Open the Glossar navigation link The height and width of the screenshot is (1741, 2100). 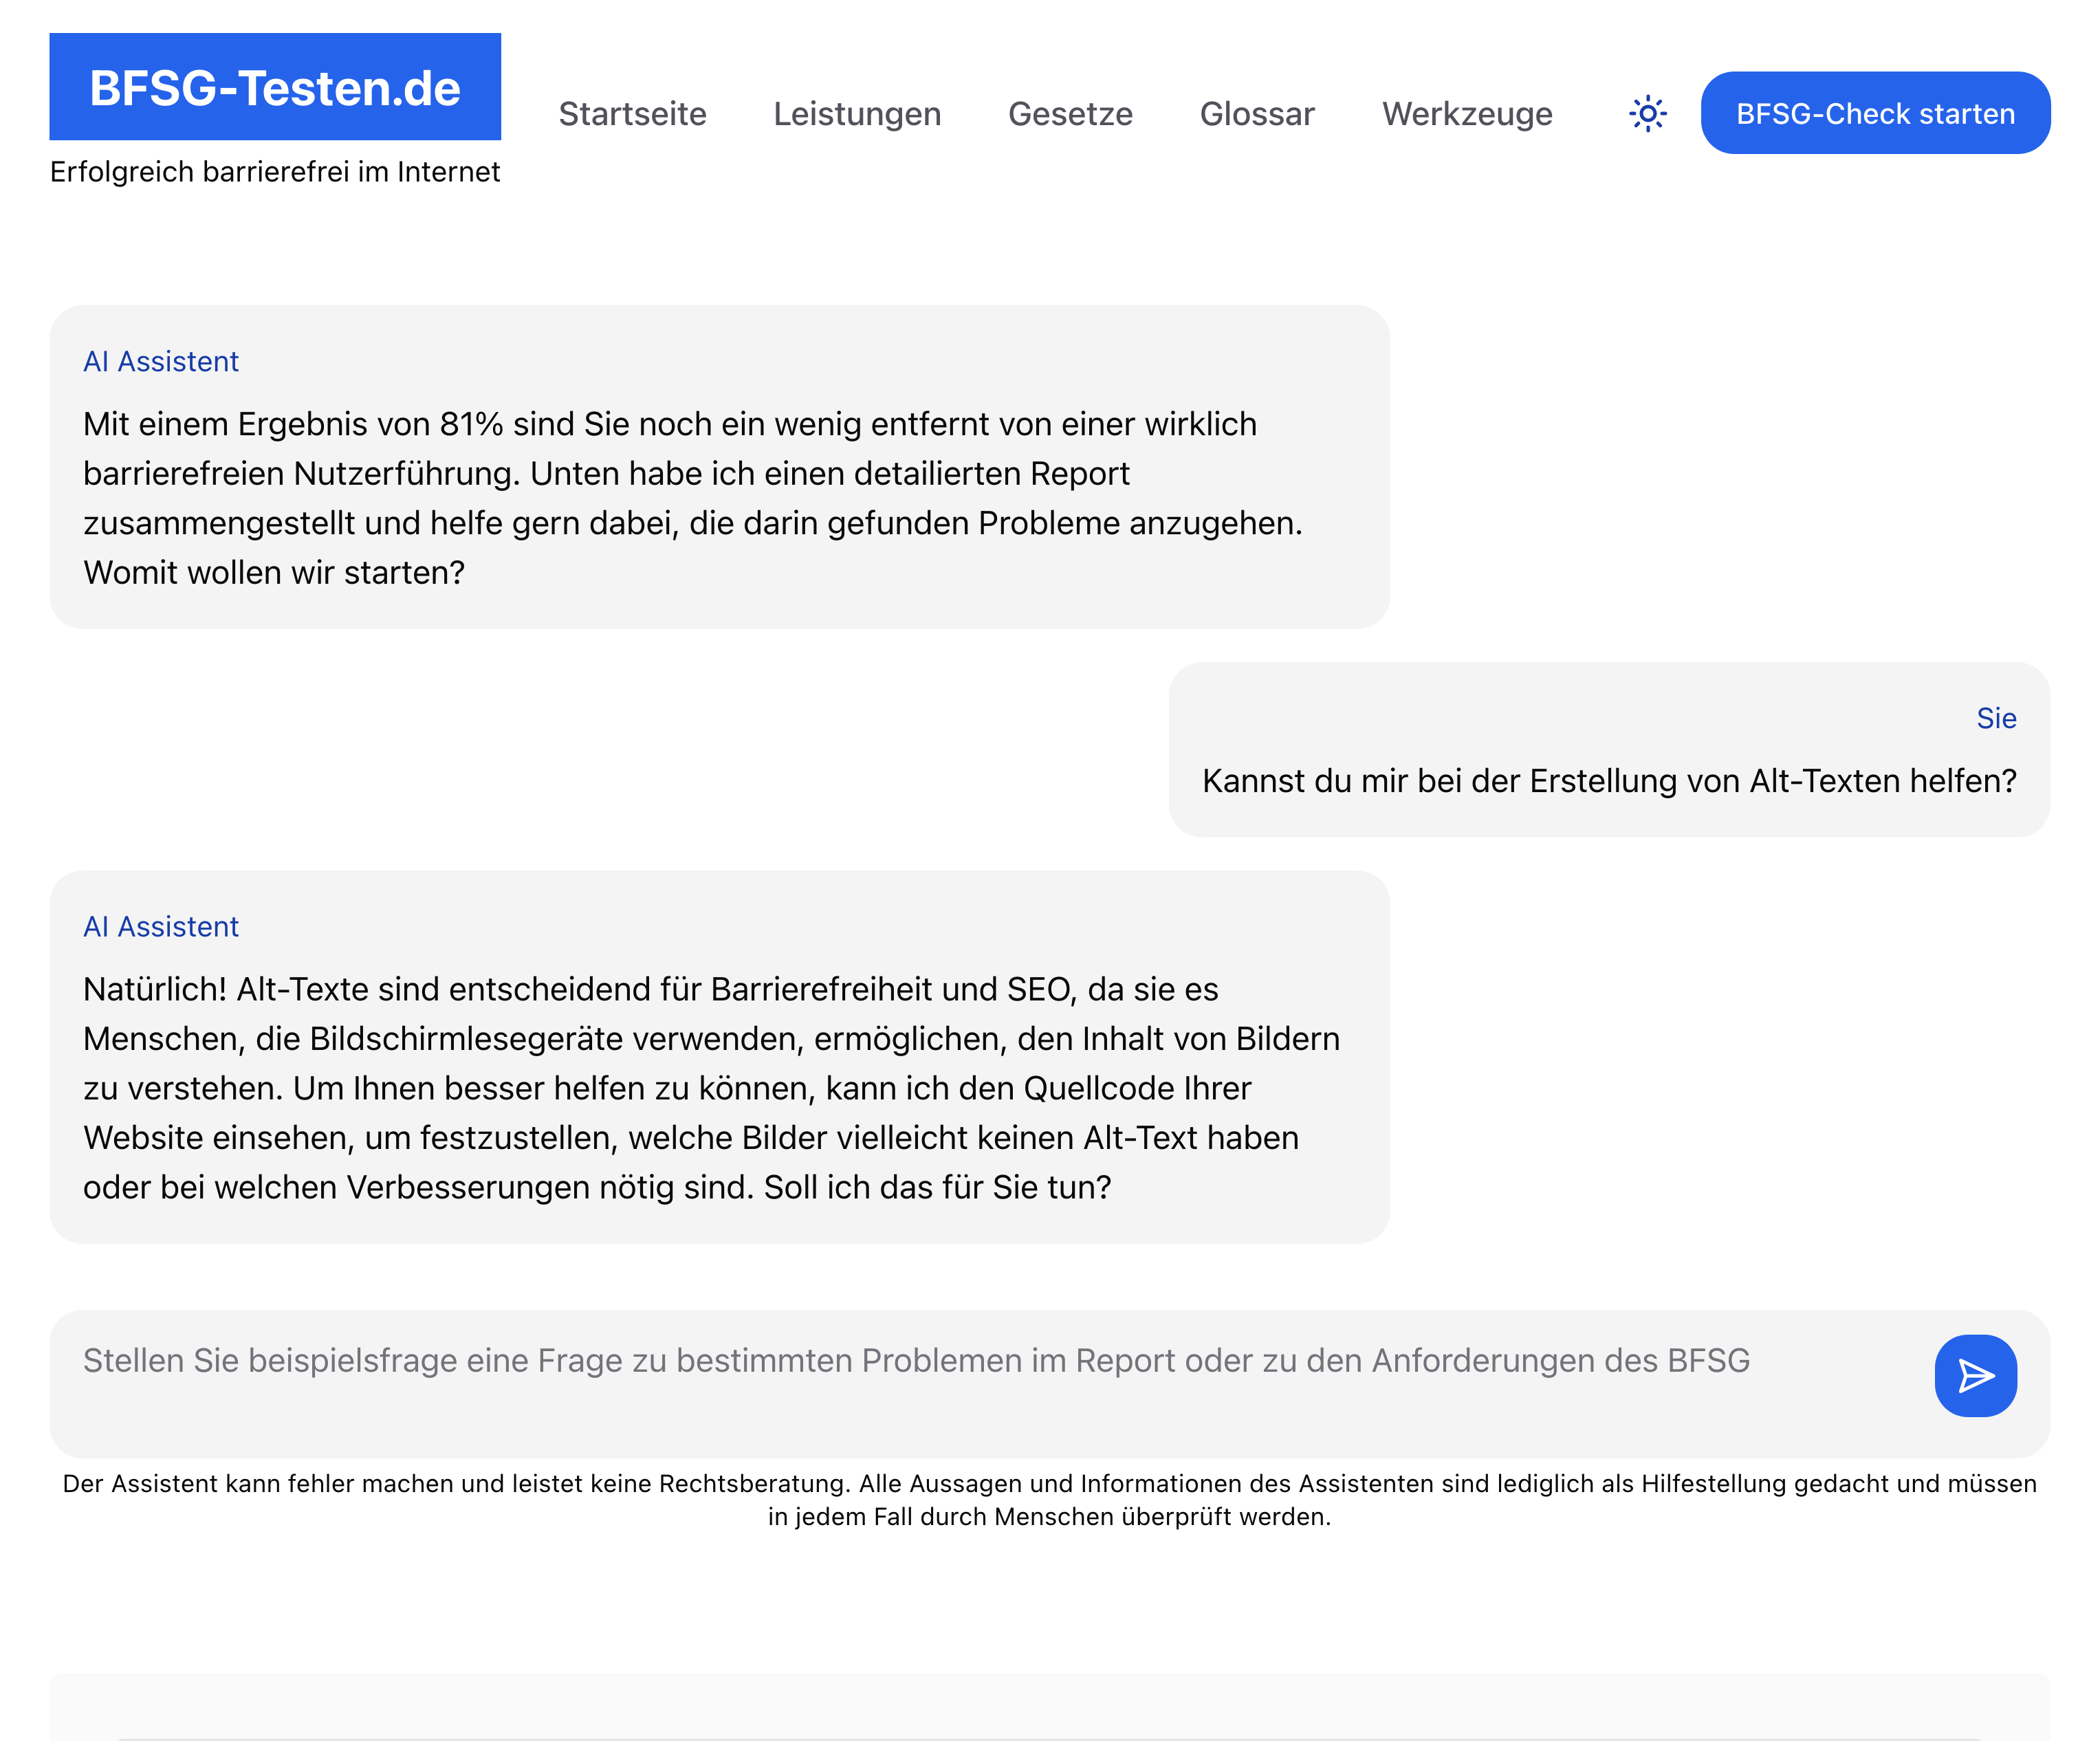[1257, 114]
